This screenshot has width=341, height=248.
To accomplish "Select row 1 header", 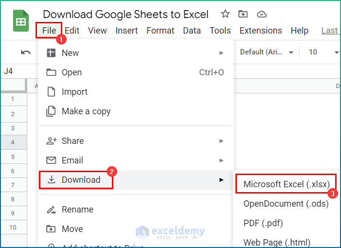I will (x=14, y=99).
